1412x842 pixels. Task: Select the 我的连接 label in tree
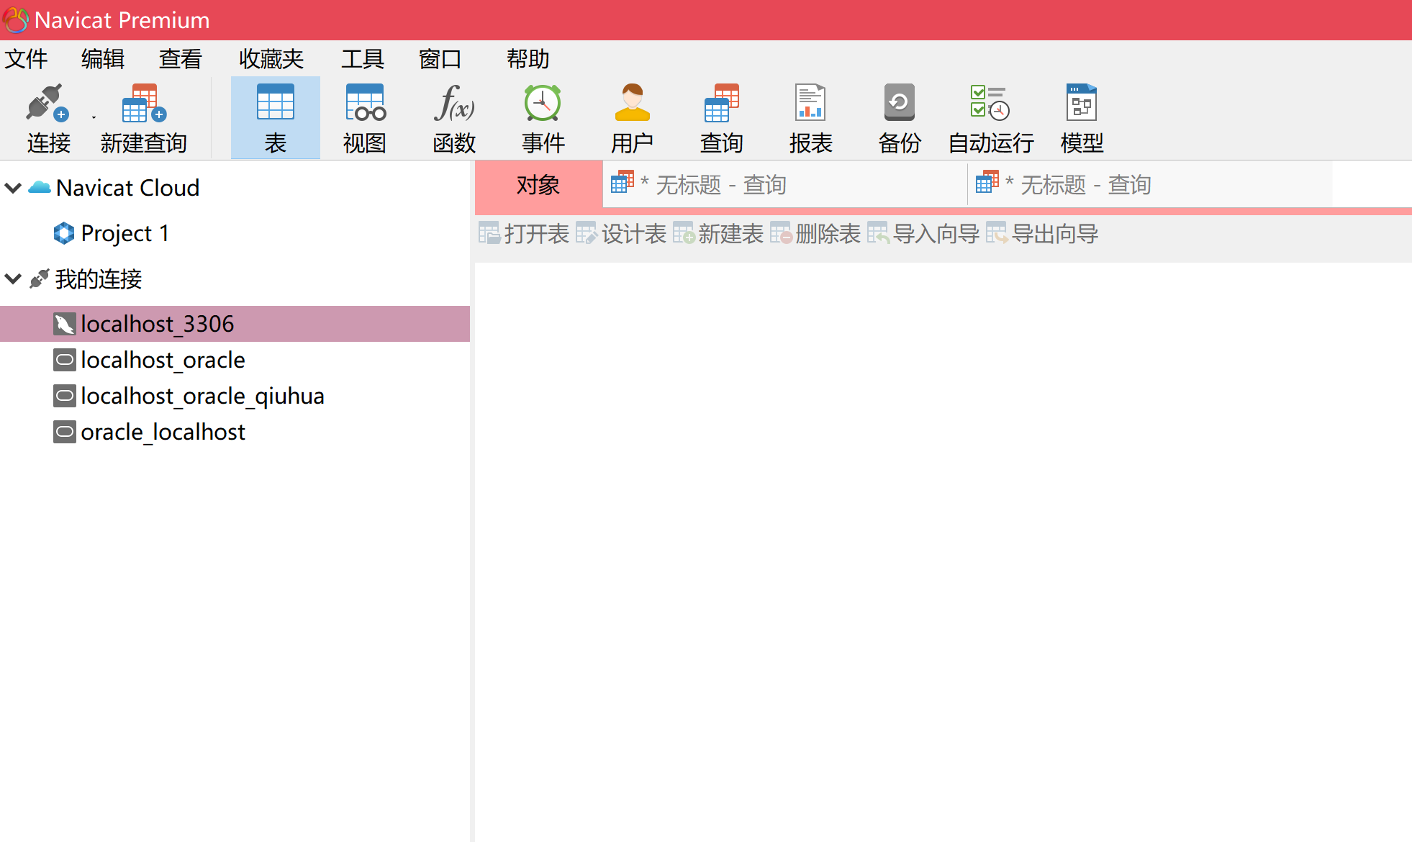[99, 279]
